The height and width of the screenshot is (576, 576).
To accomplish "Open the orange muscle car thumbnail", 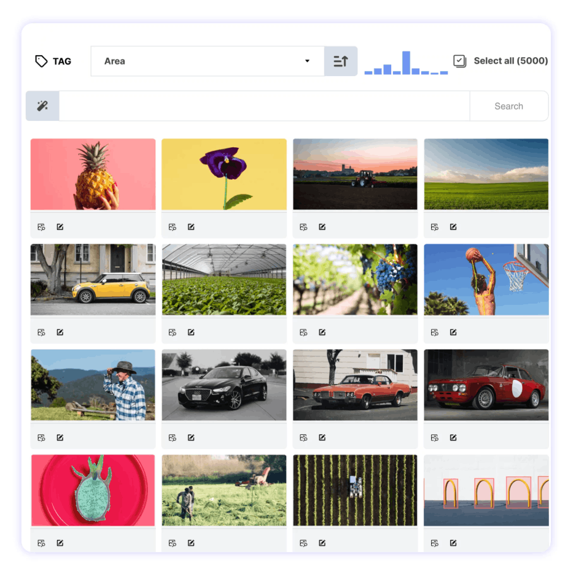I will click(x=356, y=385).
